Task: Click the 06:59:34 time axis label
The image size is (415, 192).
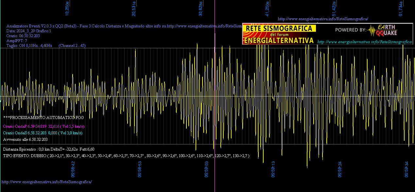Action: pos(406,169)
